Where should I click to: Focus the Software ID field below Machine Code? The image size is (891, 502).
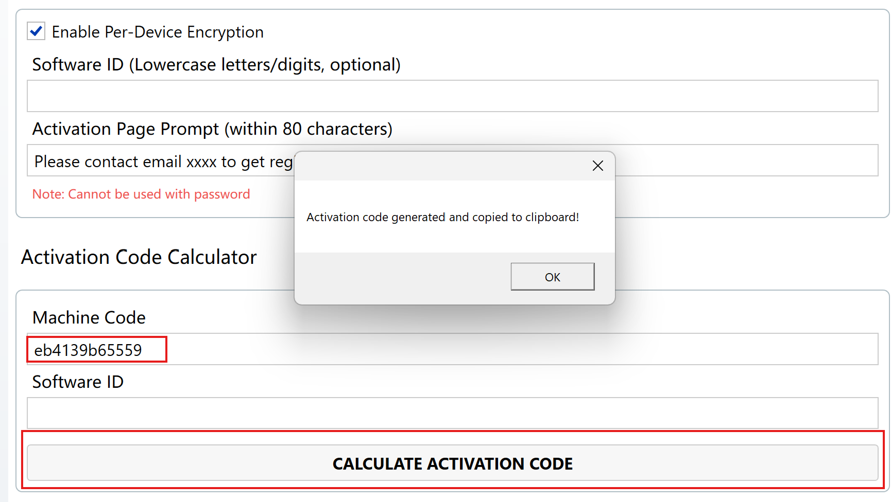(452, 413)
